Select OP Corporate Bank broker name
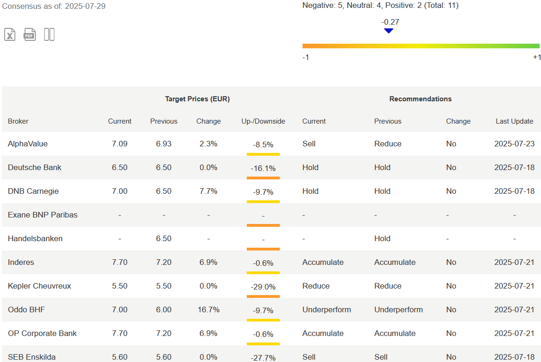Viewport: 541px width, 362px height. [42, 333]
